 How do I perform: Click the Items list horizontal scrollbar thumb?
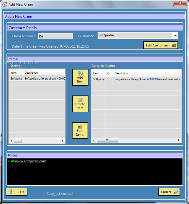point(18,141)
